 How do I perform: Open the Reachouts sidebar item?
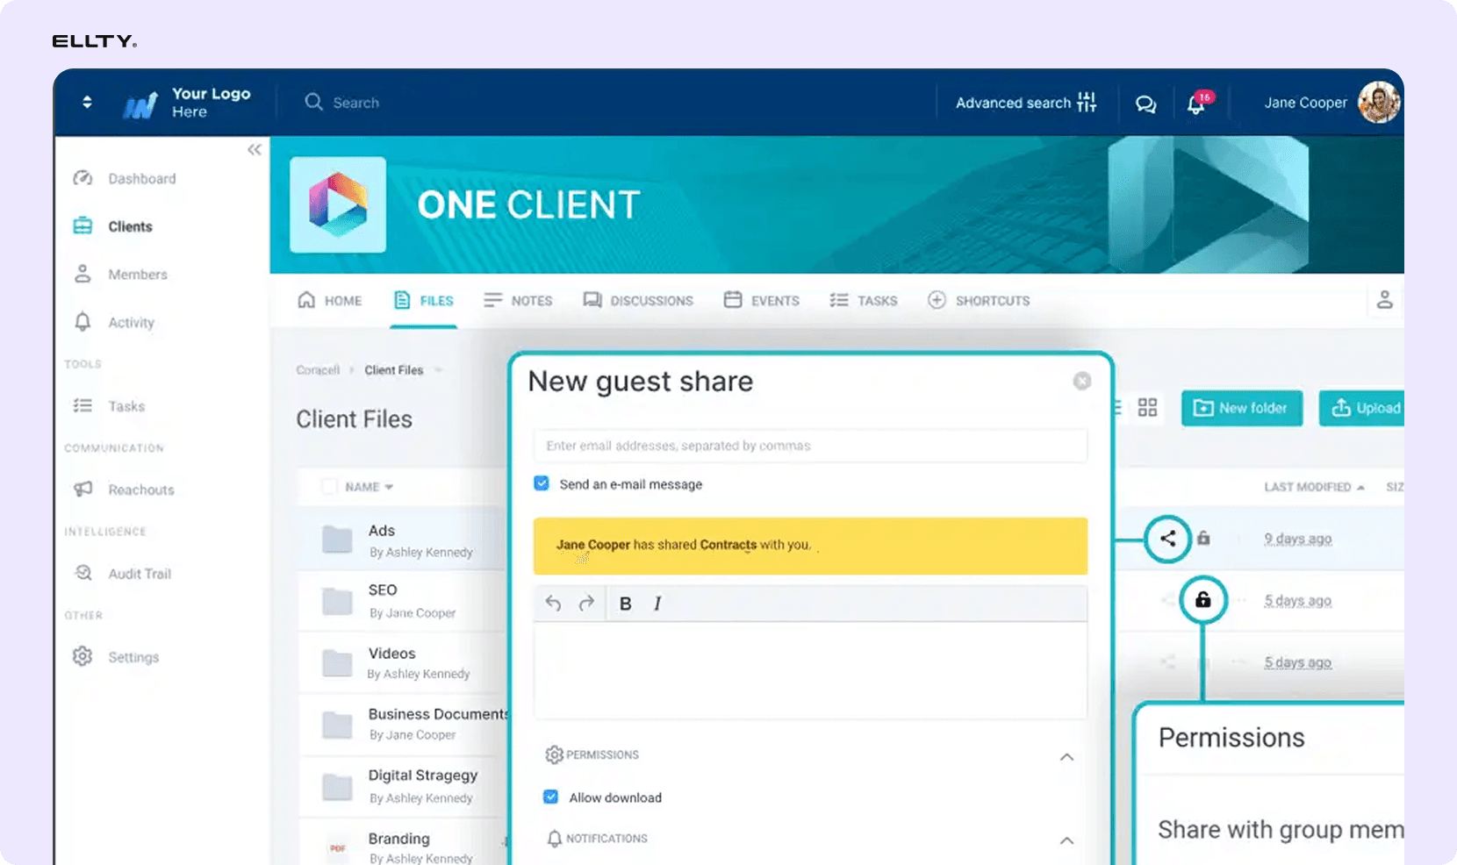(x=125, y=490)
